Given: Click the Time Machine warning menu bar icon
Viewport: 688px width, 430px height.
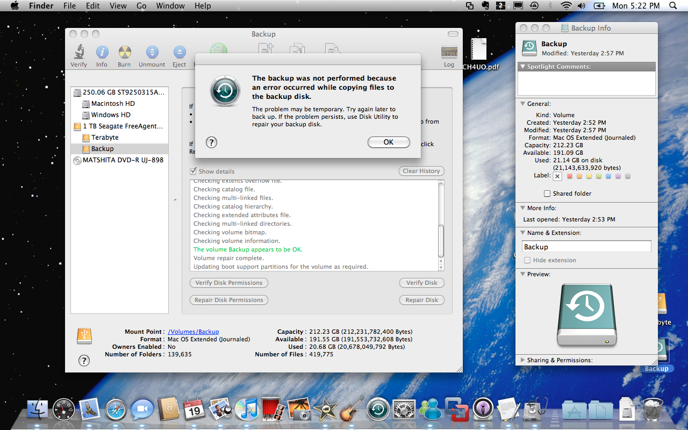Looking at the screenshot, I should click(534, 6).
